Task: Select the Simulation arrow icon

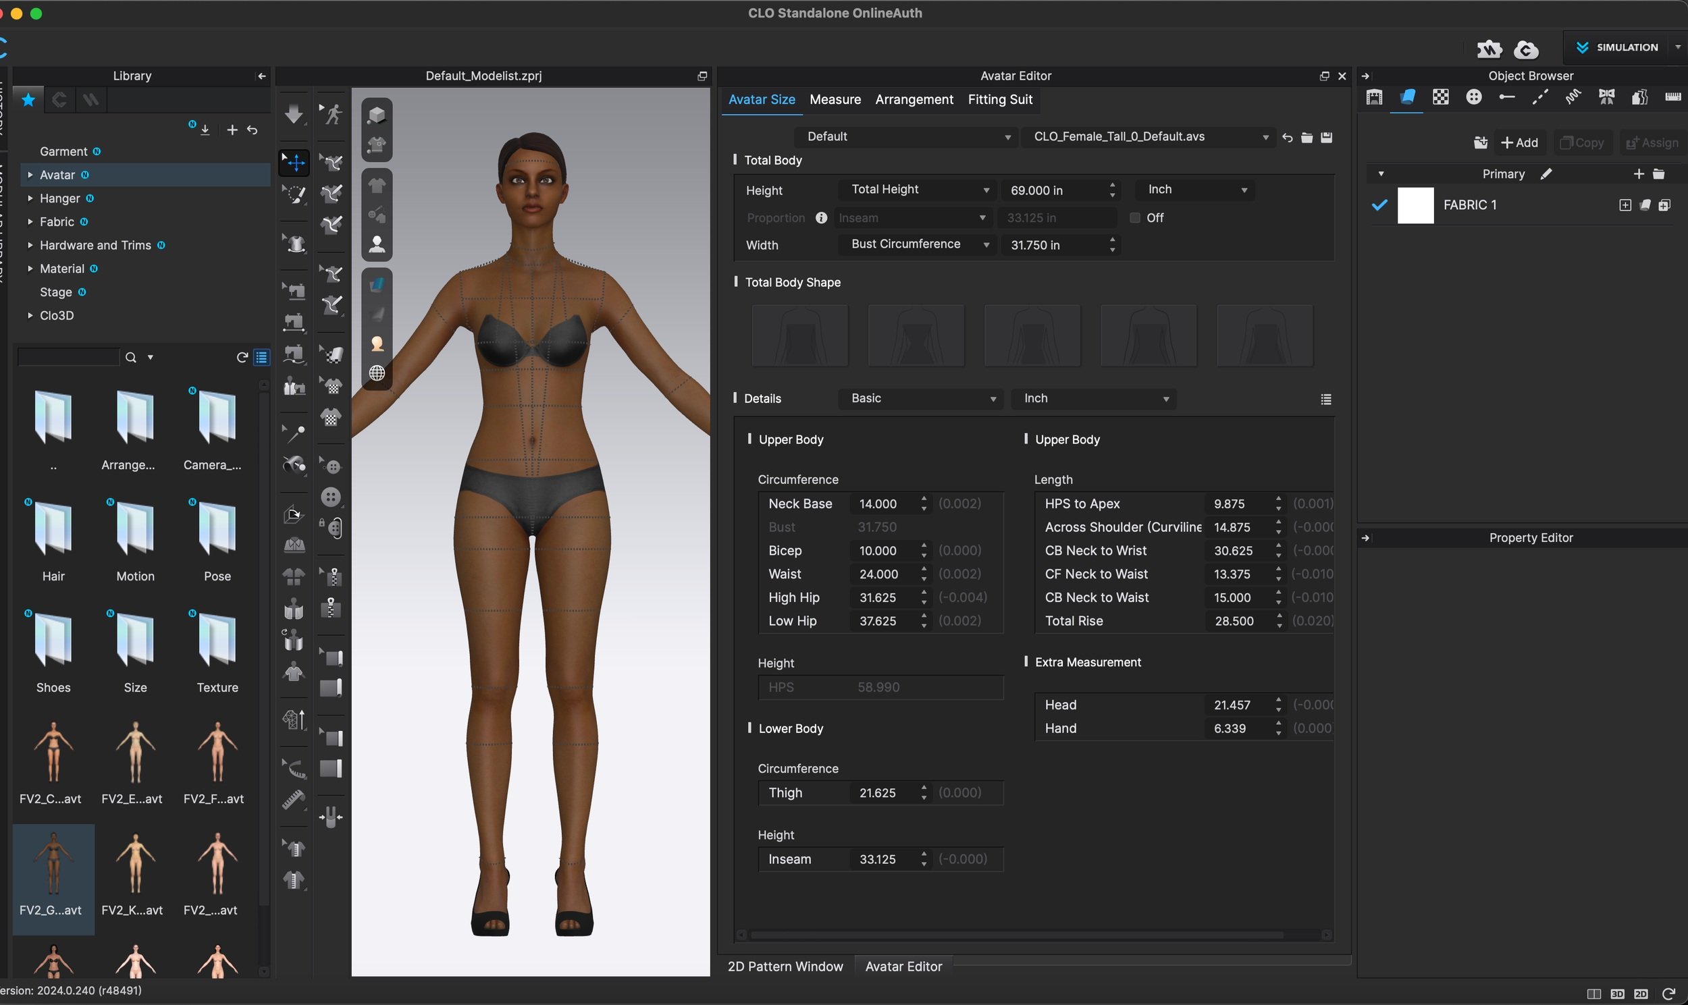Action: (1581, 47)
